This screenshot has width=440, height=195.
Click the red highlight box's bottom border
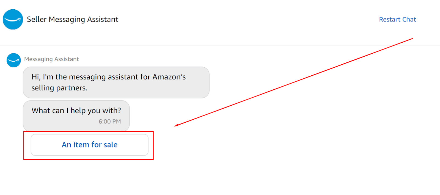tap(88, 159)
